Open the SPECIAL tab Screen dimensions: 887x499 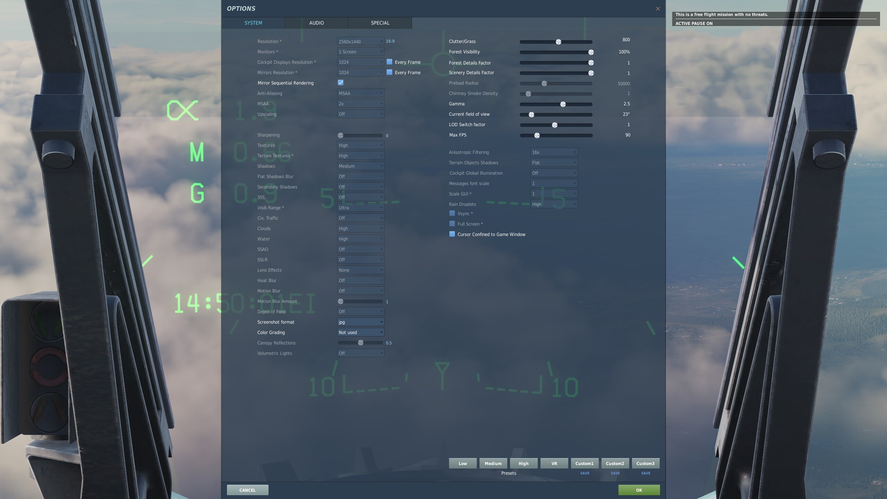tap(380, 23)
